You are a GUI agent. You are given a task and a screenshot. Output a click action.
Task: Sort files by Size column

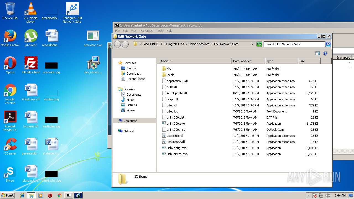coord(309,61)
